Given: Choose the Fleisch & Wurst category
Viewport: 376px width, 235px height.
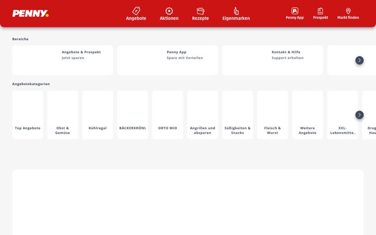Looking at the screenshot, I should click(273, 115).
